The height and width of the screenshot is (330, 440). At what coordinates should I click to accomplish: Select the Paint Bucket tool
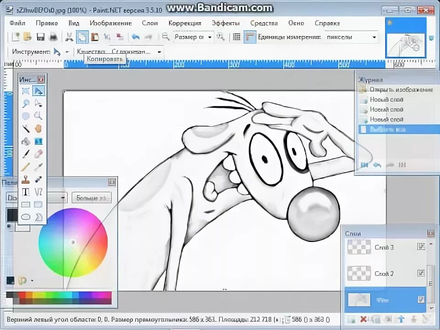click(26, 141)
